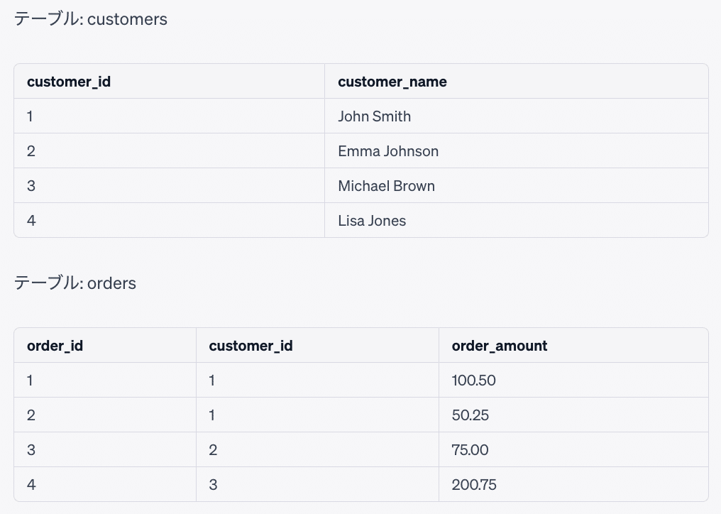Select the Lisa Jones cell
Screen dimensions: 721x514
pyautogui.click(x=372, y=221)
